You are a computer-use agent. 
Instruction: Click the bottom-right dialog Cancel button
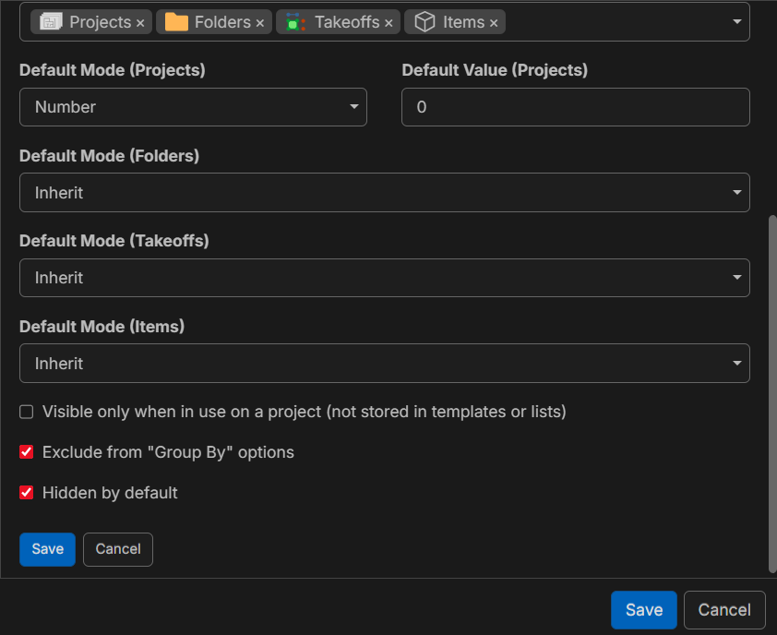[724, 610]
